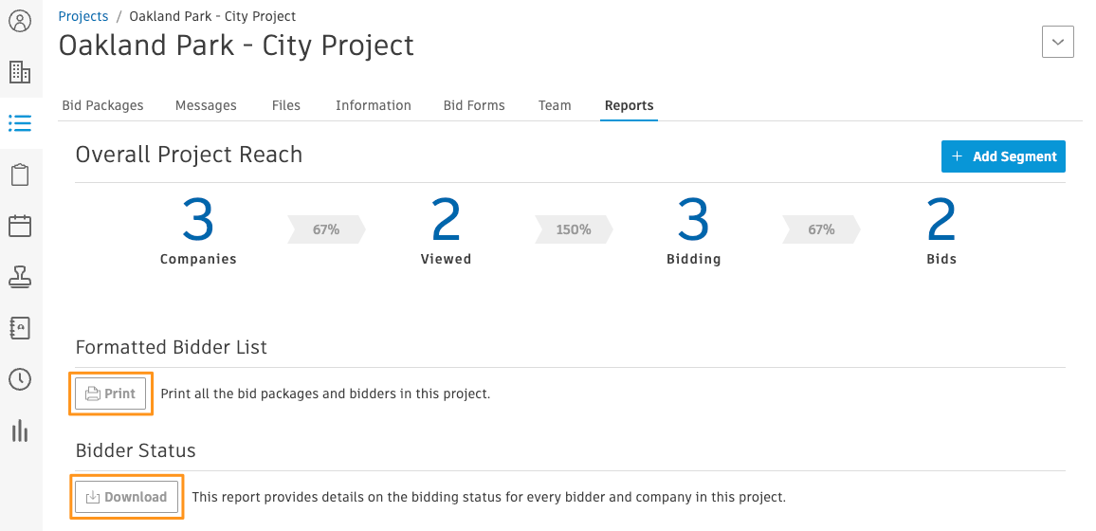This screenshot has width=1096, height=531.
Task: Open the bar chart analytics icon
Action: (20, 430)
